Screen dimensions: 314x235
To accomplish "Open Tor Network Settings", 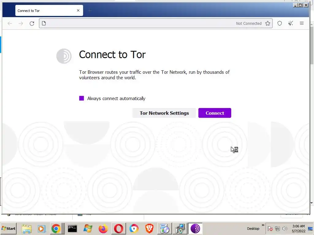I will [164, 113].
